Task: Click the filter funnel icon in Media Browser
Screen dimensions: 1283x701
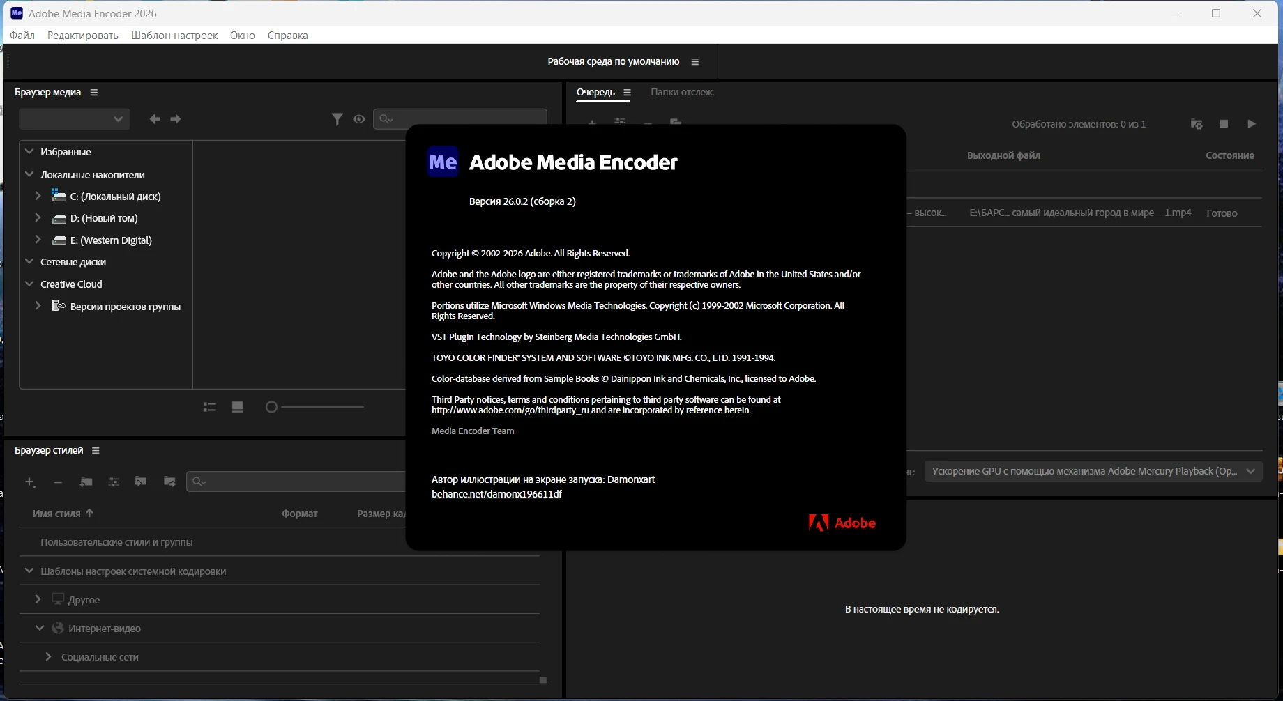Action: tap(337, 119)
